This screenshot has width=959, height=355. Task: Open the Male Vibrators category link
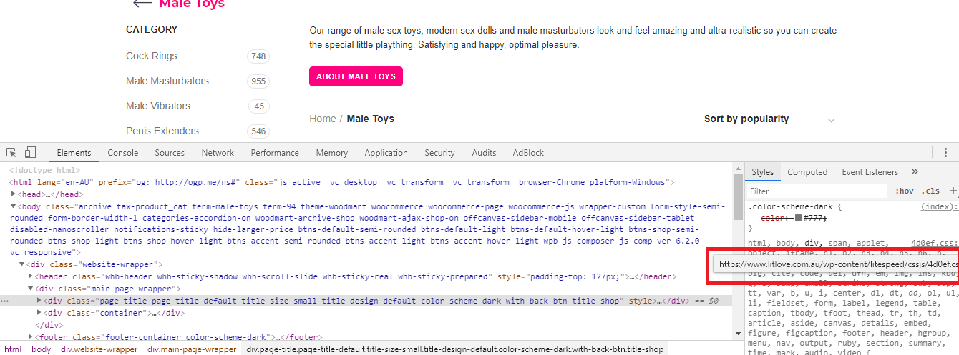tap(158, 106)
